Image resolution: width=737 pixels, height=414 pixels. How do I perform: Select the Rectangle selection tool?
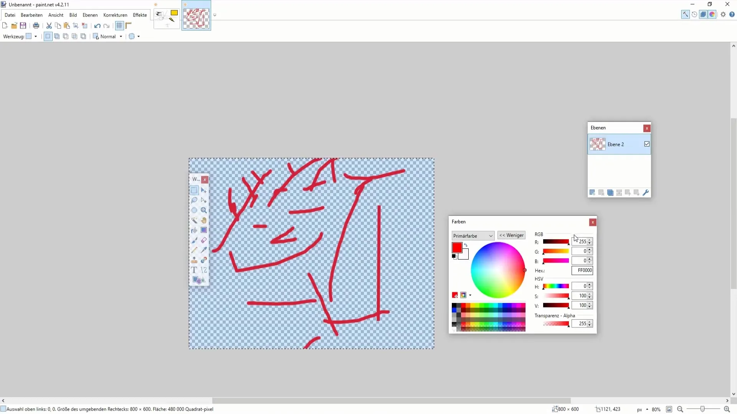point(194,190)
